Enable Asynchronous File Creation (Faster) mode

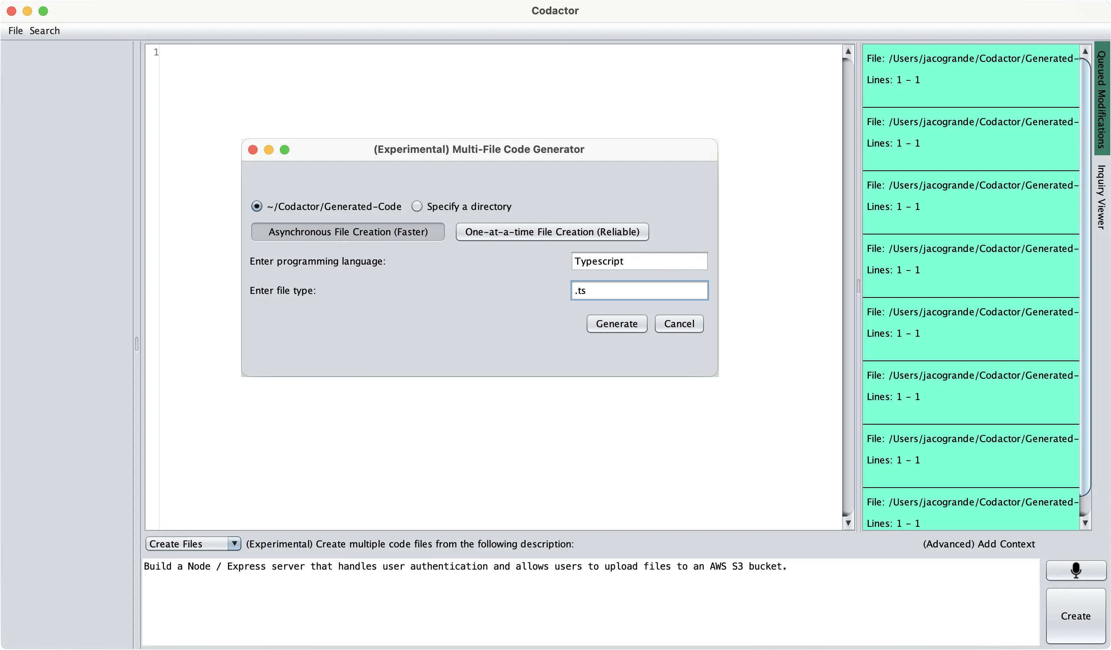point(348,232)
